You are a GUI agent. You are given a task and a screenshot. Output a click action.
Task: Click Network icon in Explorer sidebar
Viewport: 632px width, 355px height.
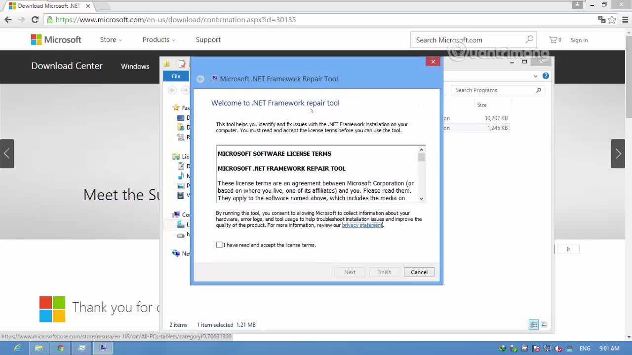click(176, 253)
